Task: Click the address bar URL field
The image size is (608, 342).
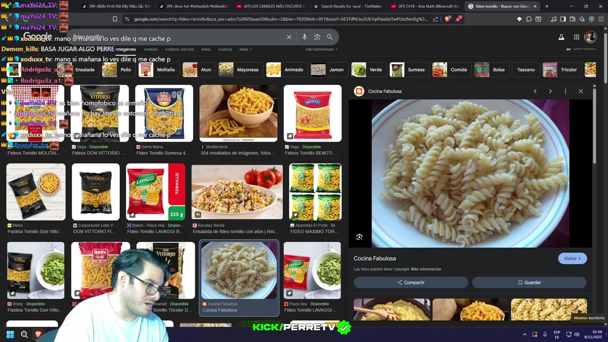Action: pyautogui.click(x=280, y=19)
